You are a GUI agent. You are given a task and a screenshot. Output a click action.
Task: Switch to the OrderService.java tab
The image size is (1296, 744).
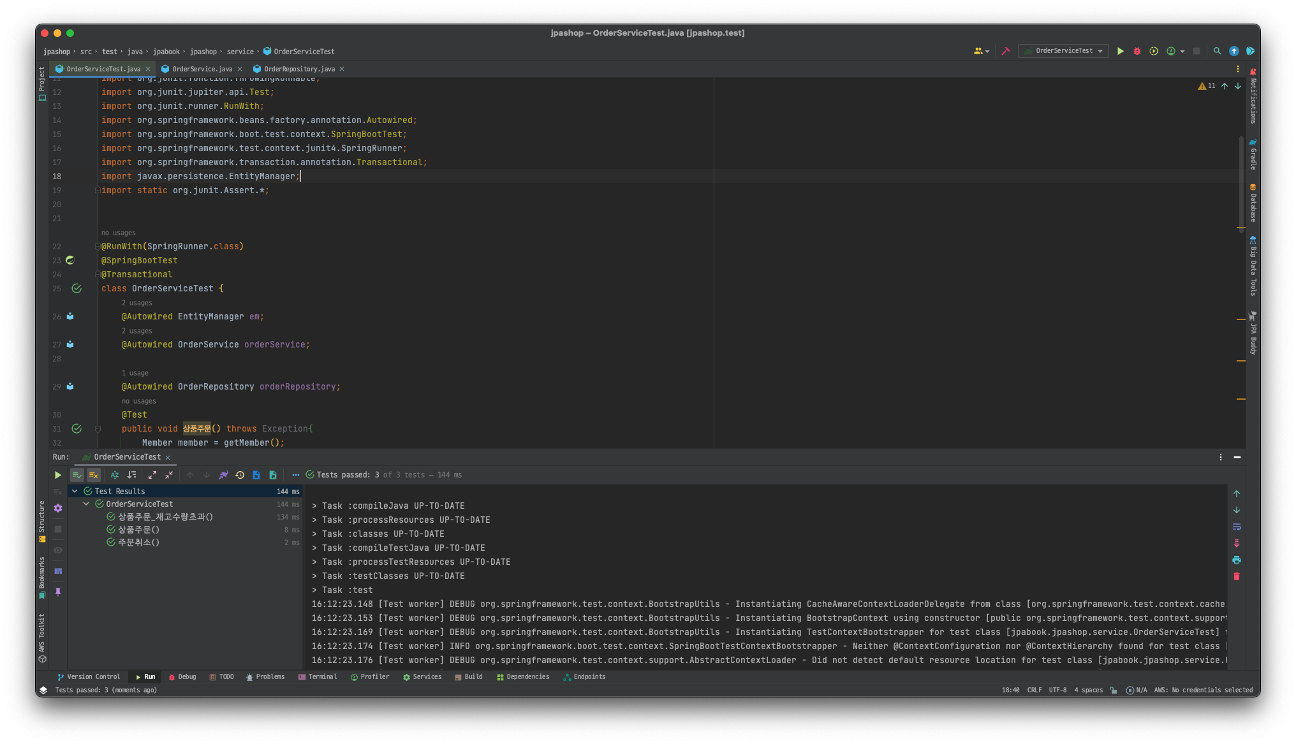tap(202, 69)
